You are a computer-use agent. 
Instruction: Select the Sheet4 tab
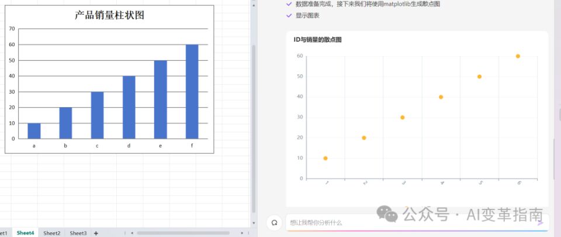click(x=25, y=233)
